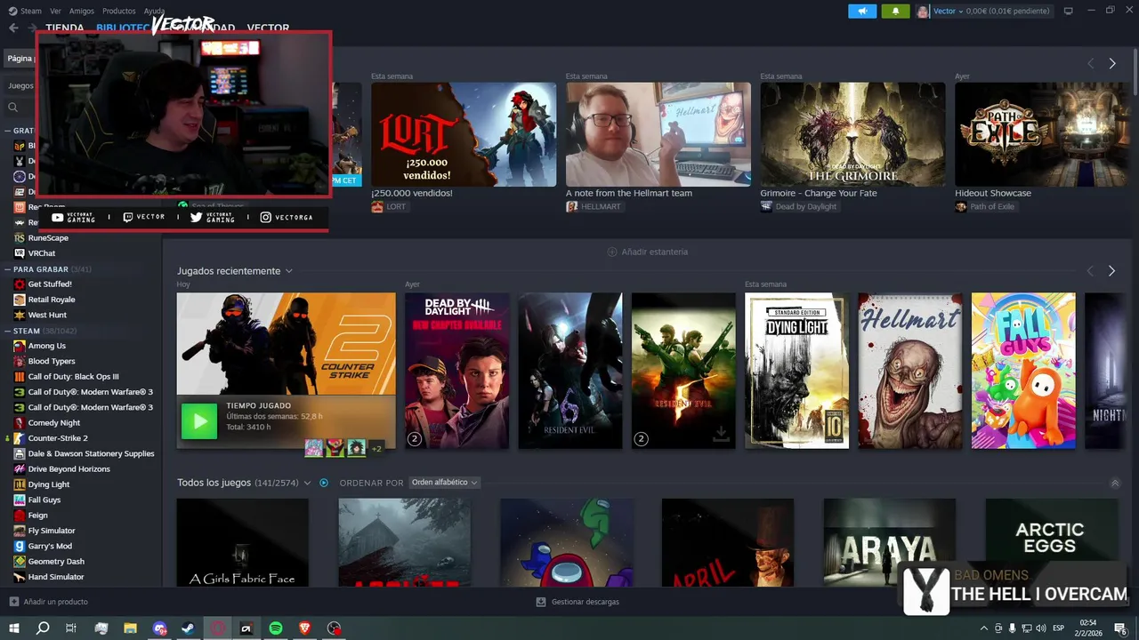
Task: Open Dead by Daylight recent game cover
Action: [x=457, y=371]
